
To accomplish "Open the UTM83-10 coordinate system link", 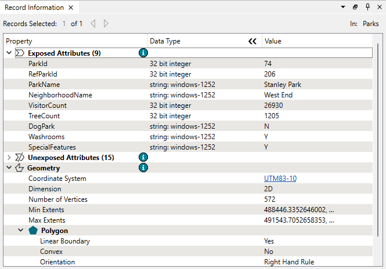I will click(x=280, y=179).
